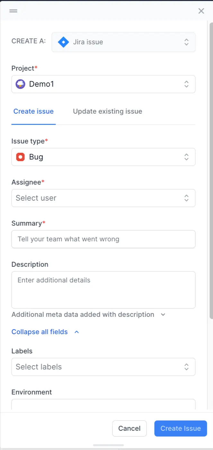213x450 pixels.
Task: Collapse all fields link
Action: click(x=40, y=332)
